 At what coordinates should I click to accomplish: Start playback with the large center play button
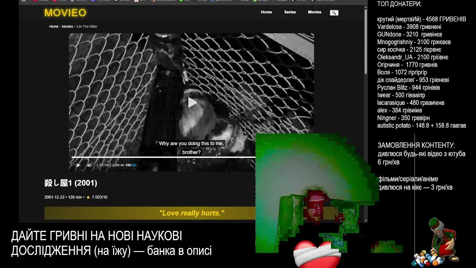coord(192,102)
